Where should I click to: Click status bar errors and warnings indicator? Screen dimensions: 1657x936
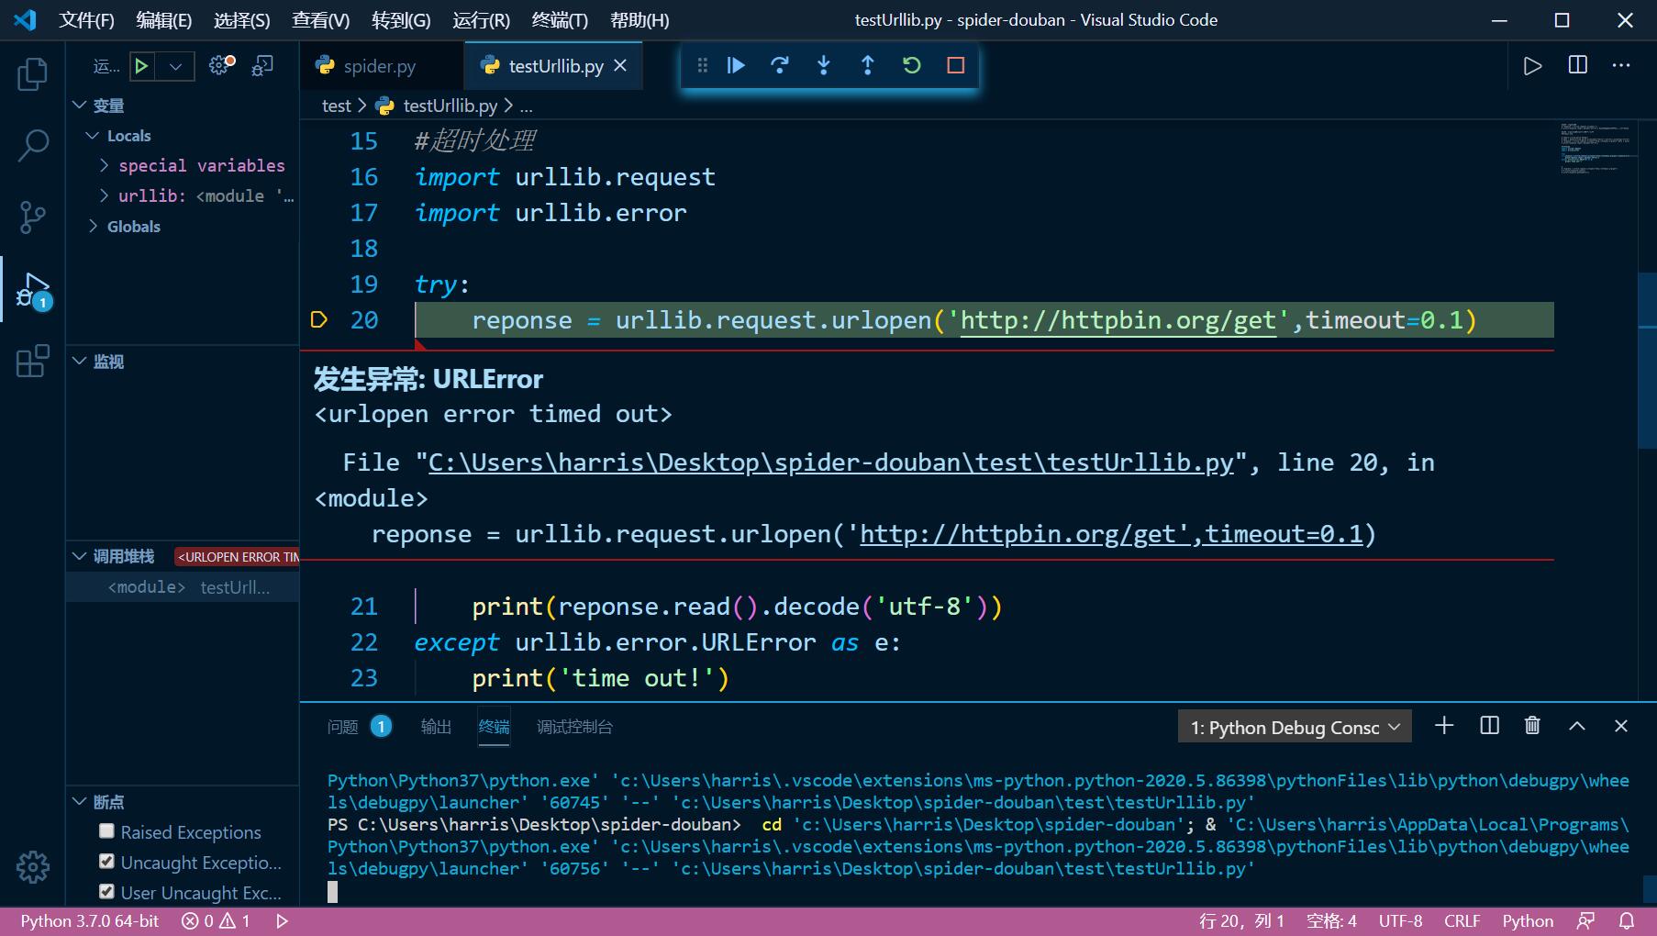click(x=216, y=921)
